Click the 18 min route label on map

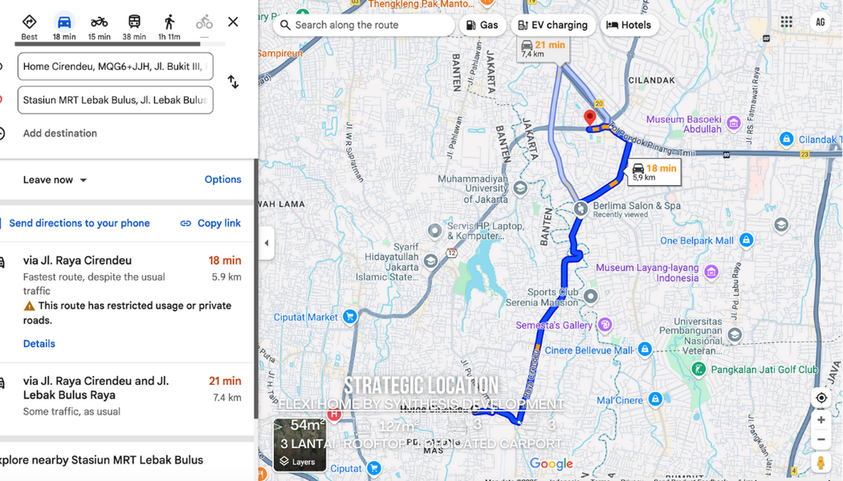654,172
